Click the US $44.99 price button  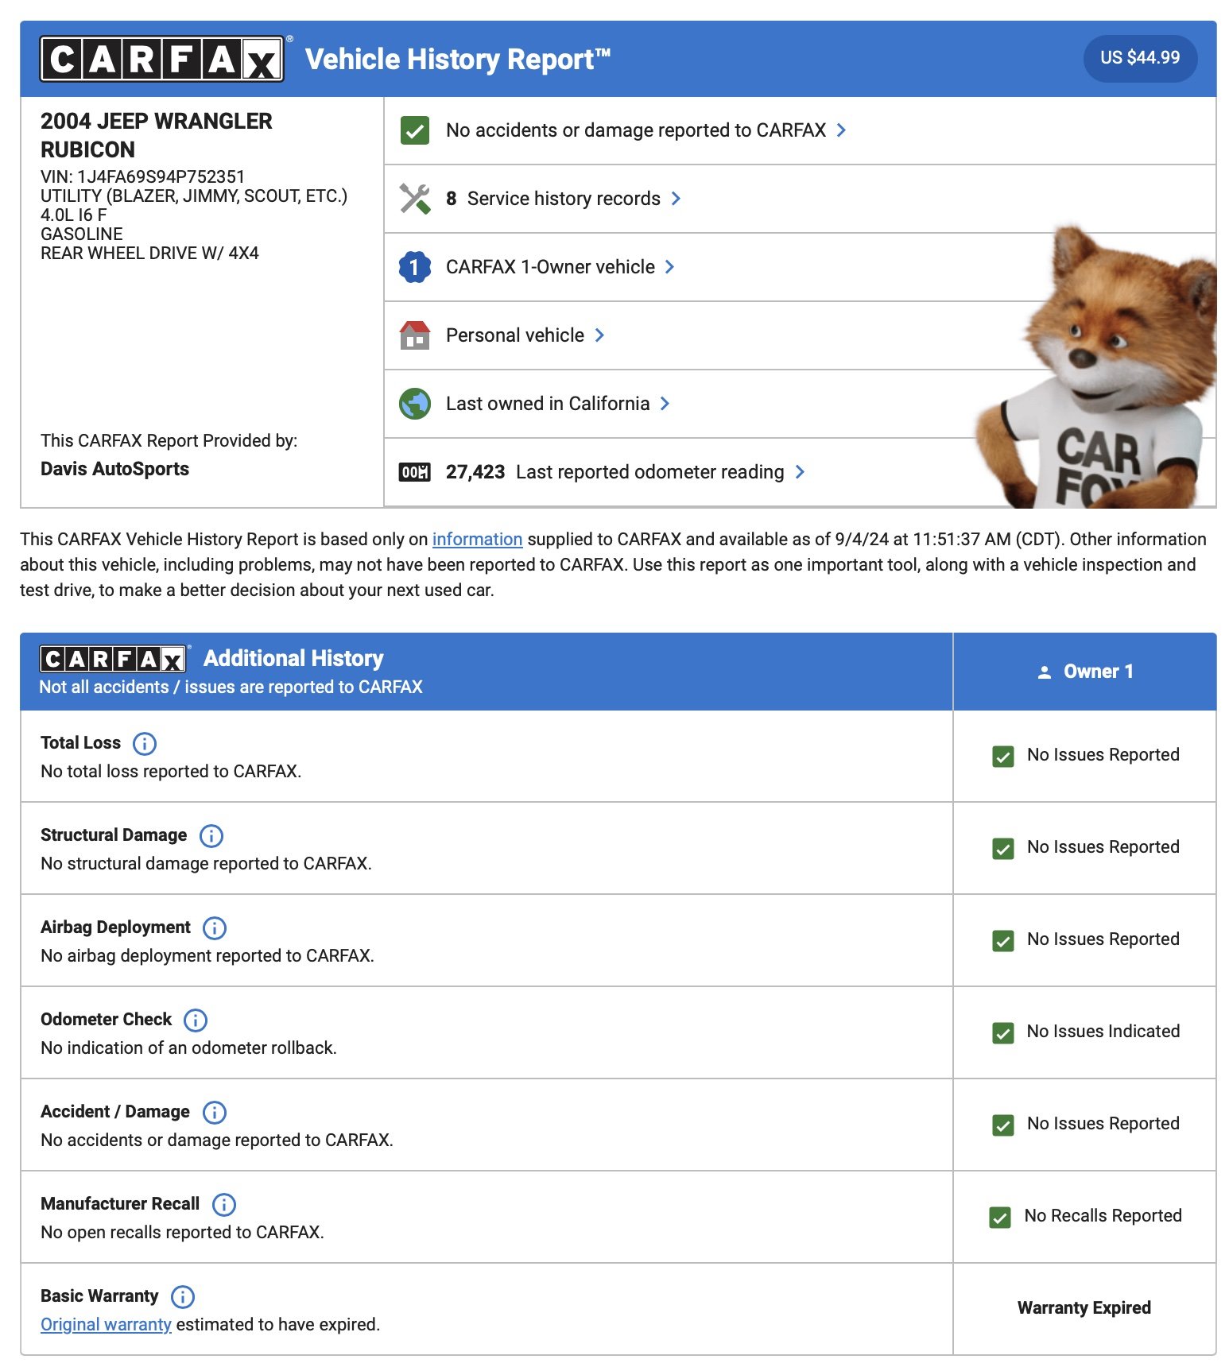point(1140,58)
